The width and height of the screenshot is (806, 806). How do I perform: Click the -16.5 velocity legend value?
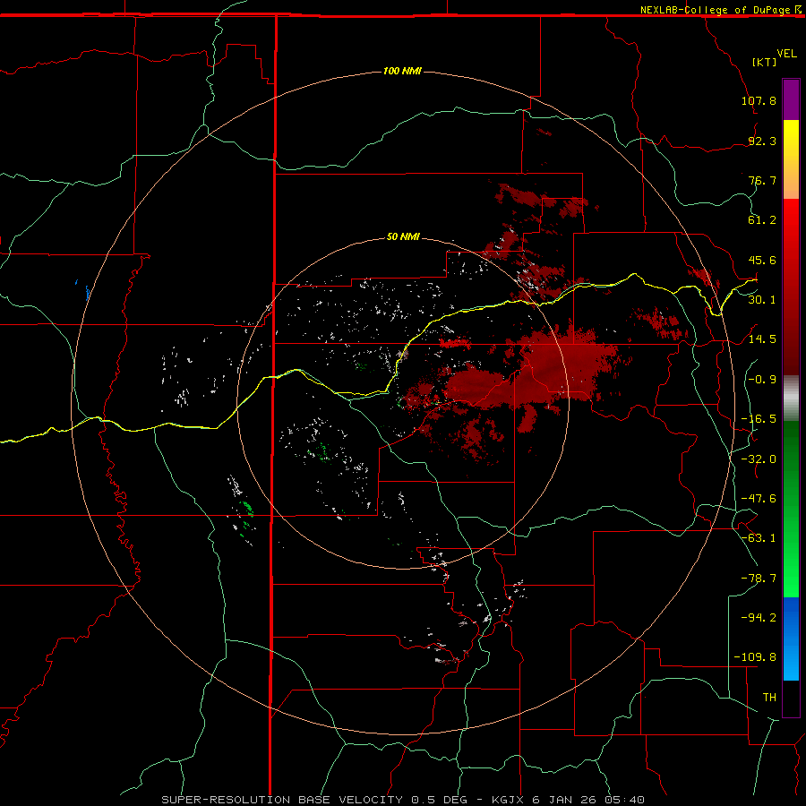click(x=759, y=419)
